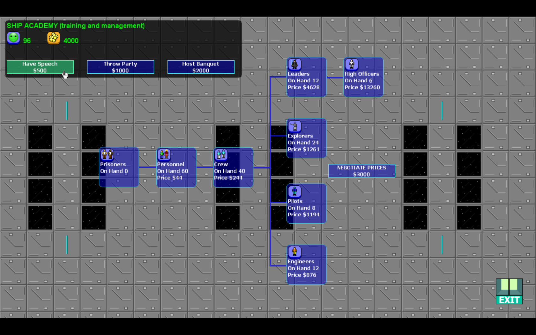The height and width of the screenshot is (335, 536).
Task: Click the green morale smiley icon
Action: tap(13, 38)
